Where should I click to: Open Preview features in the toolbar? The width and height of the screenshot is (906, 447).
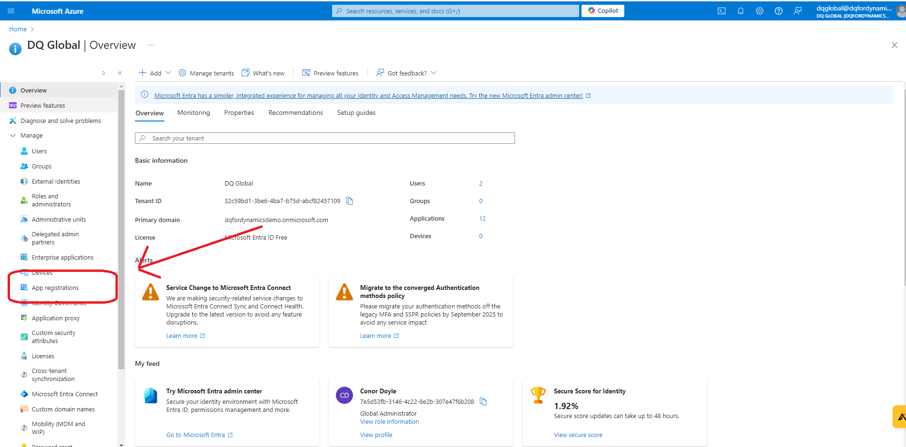coord(330,73)
